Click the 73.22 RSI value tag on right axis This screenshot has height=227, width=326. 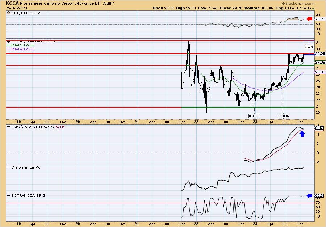[x=320, y=19]
